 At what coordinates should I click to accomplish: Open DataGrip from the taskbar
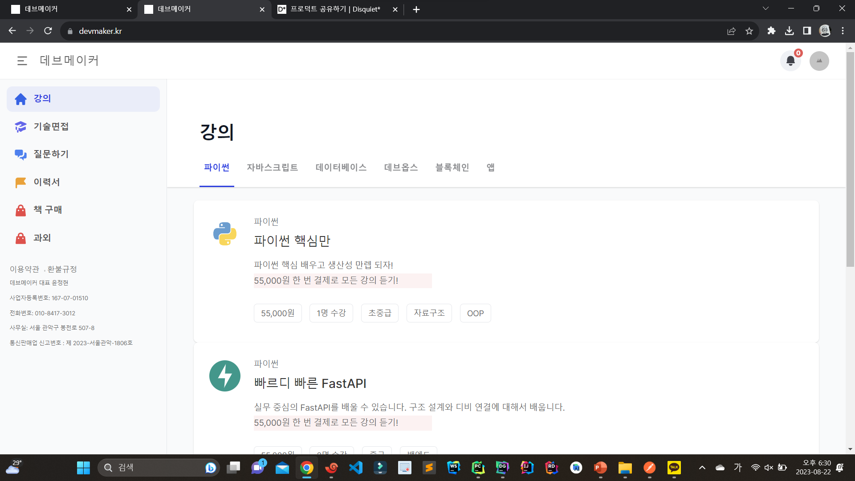tap(502, 468)
